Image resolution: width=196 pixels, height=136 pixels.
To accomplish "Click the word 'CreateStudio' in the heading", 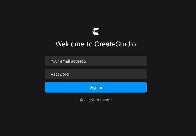I will (x=115, y=44).
